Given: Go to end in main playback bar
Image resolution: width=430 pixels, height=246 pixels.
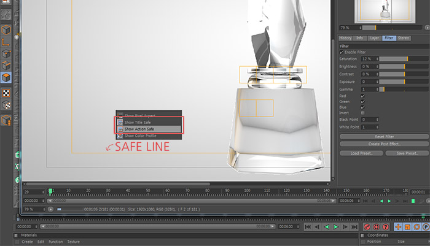Looking at the screenshot, I should (354, 226).
